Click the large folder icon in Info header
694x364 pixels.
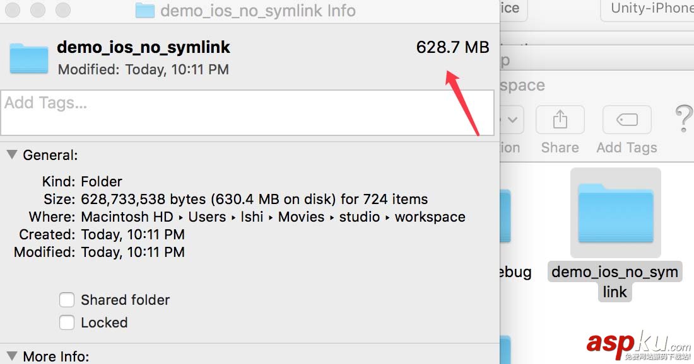(29, 58)
